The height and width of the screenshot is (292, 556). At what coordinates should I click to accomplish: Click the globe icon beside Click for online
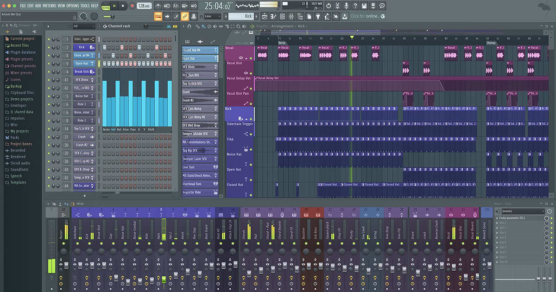(382, 16)
